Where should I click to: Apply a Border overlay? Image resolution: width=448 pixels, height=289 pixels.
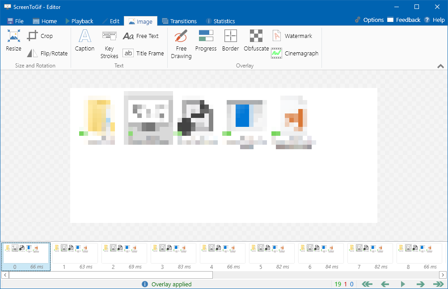[230, 41]
